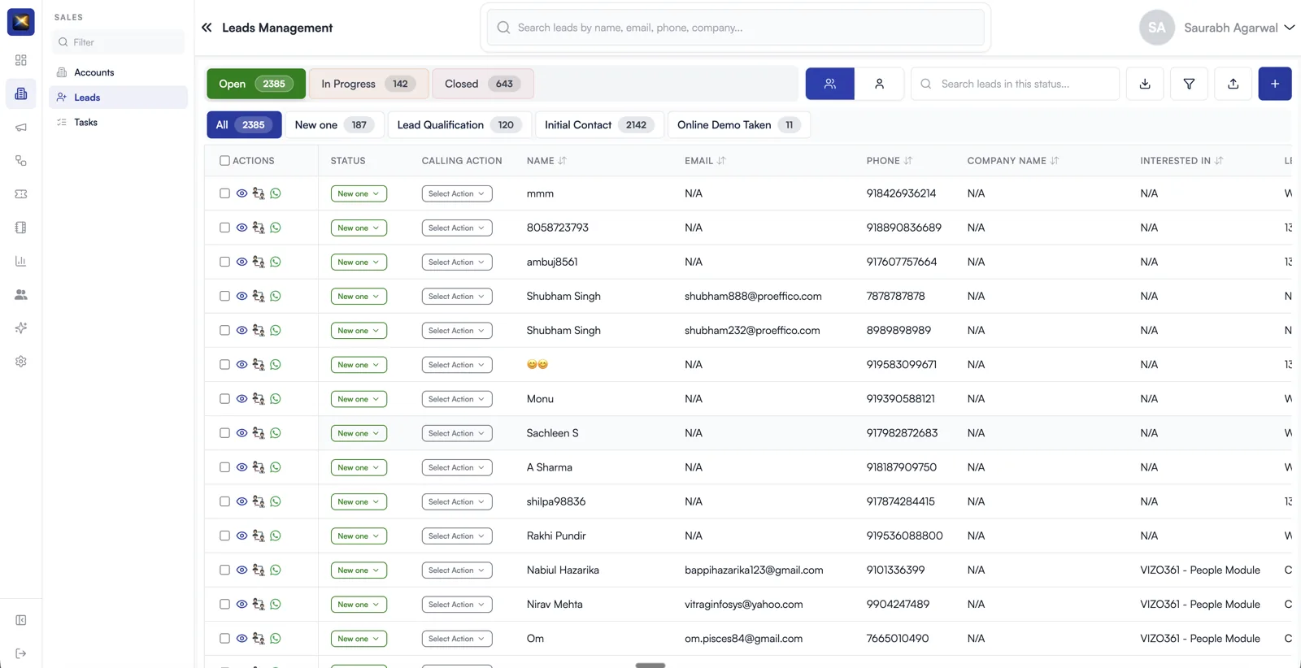Open Tasks in Sales sidebar
The width and height of the screenshot is (1301, 668).
coord(118,122)
